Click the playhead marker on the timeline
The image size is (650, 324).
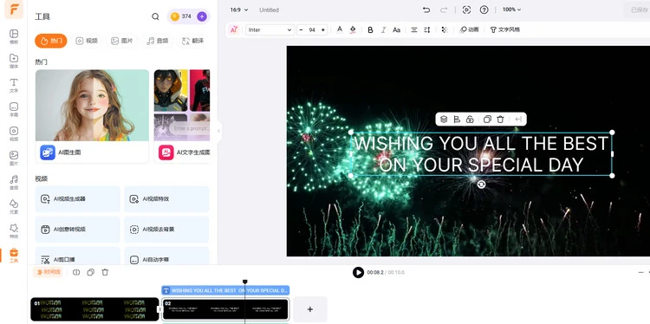tap(244, 282)
